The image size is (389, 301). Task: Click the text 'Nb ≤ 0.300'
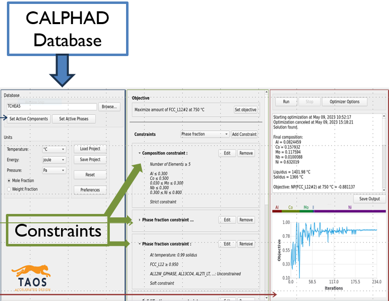point(159,188)
